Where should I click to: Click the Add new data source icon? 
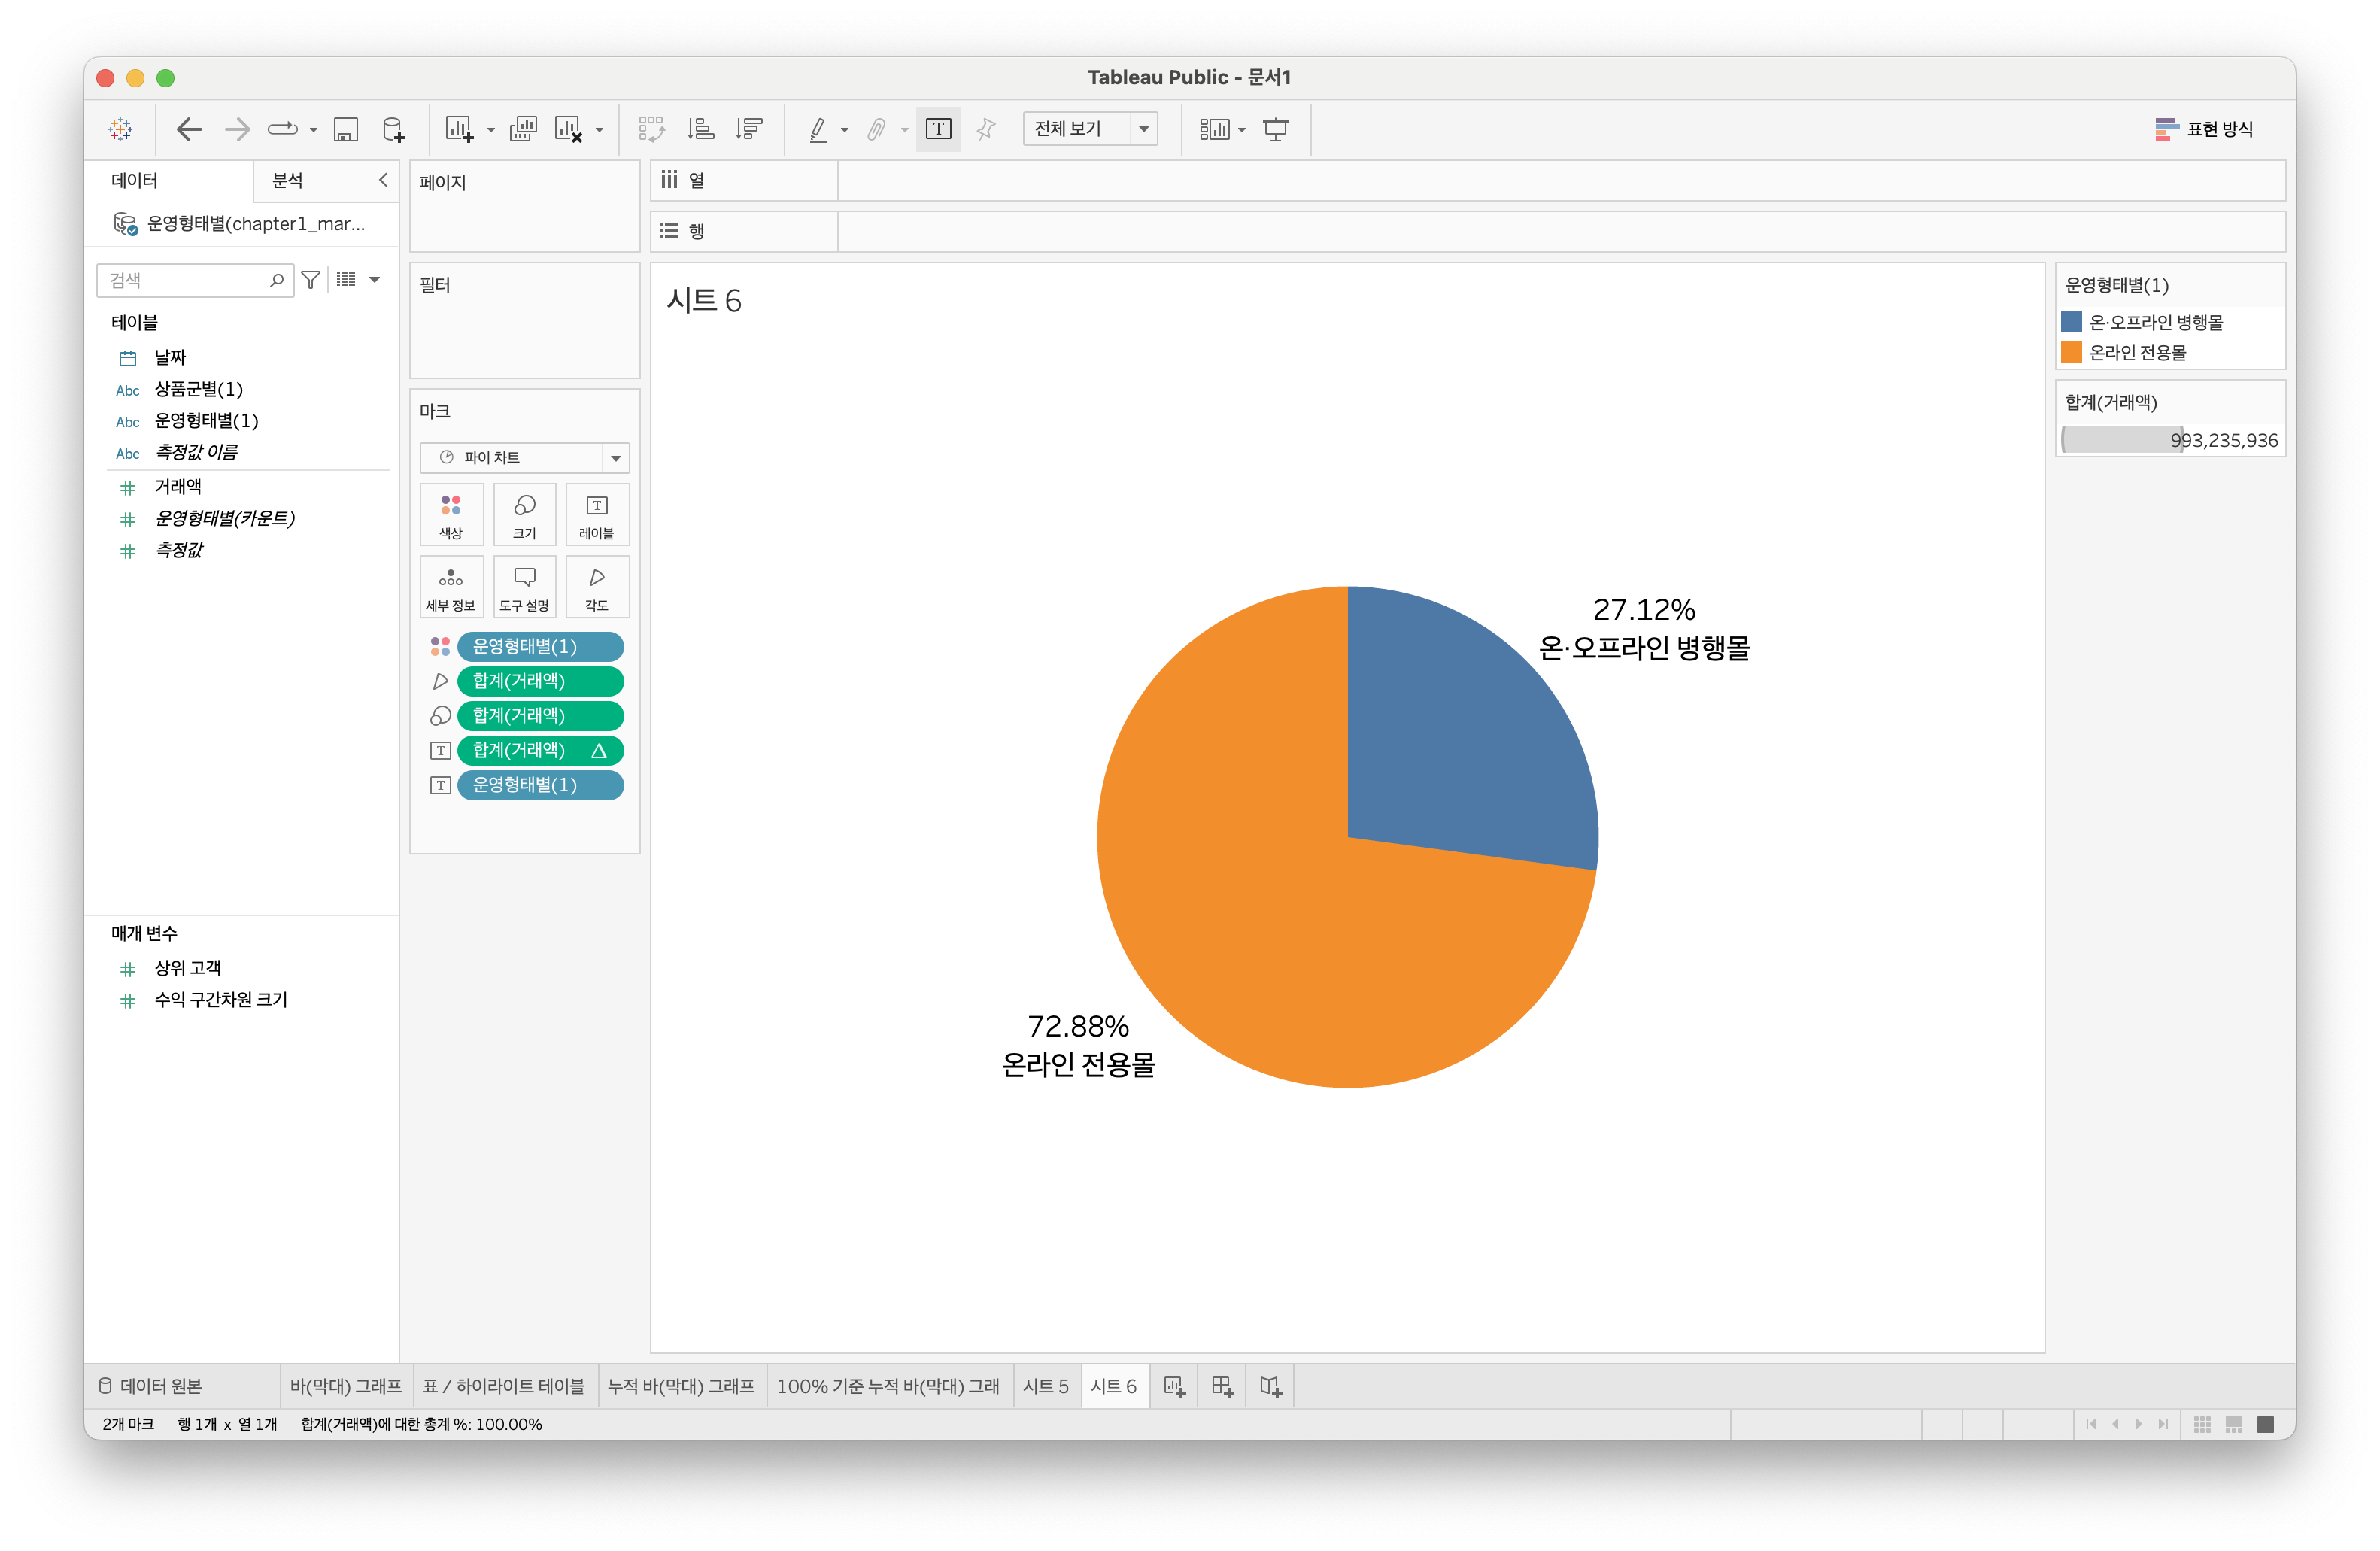[394, 129]
